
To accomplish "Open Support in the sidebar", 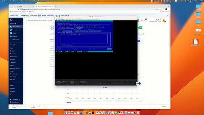I will pos(12,88).
